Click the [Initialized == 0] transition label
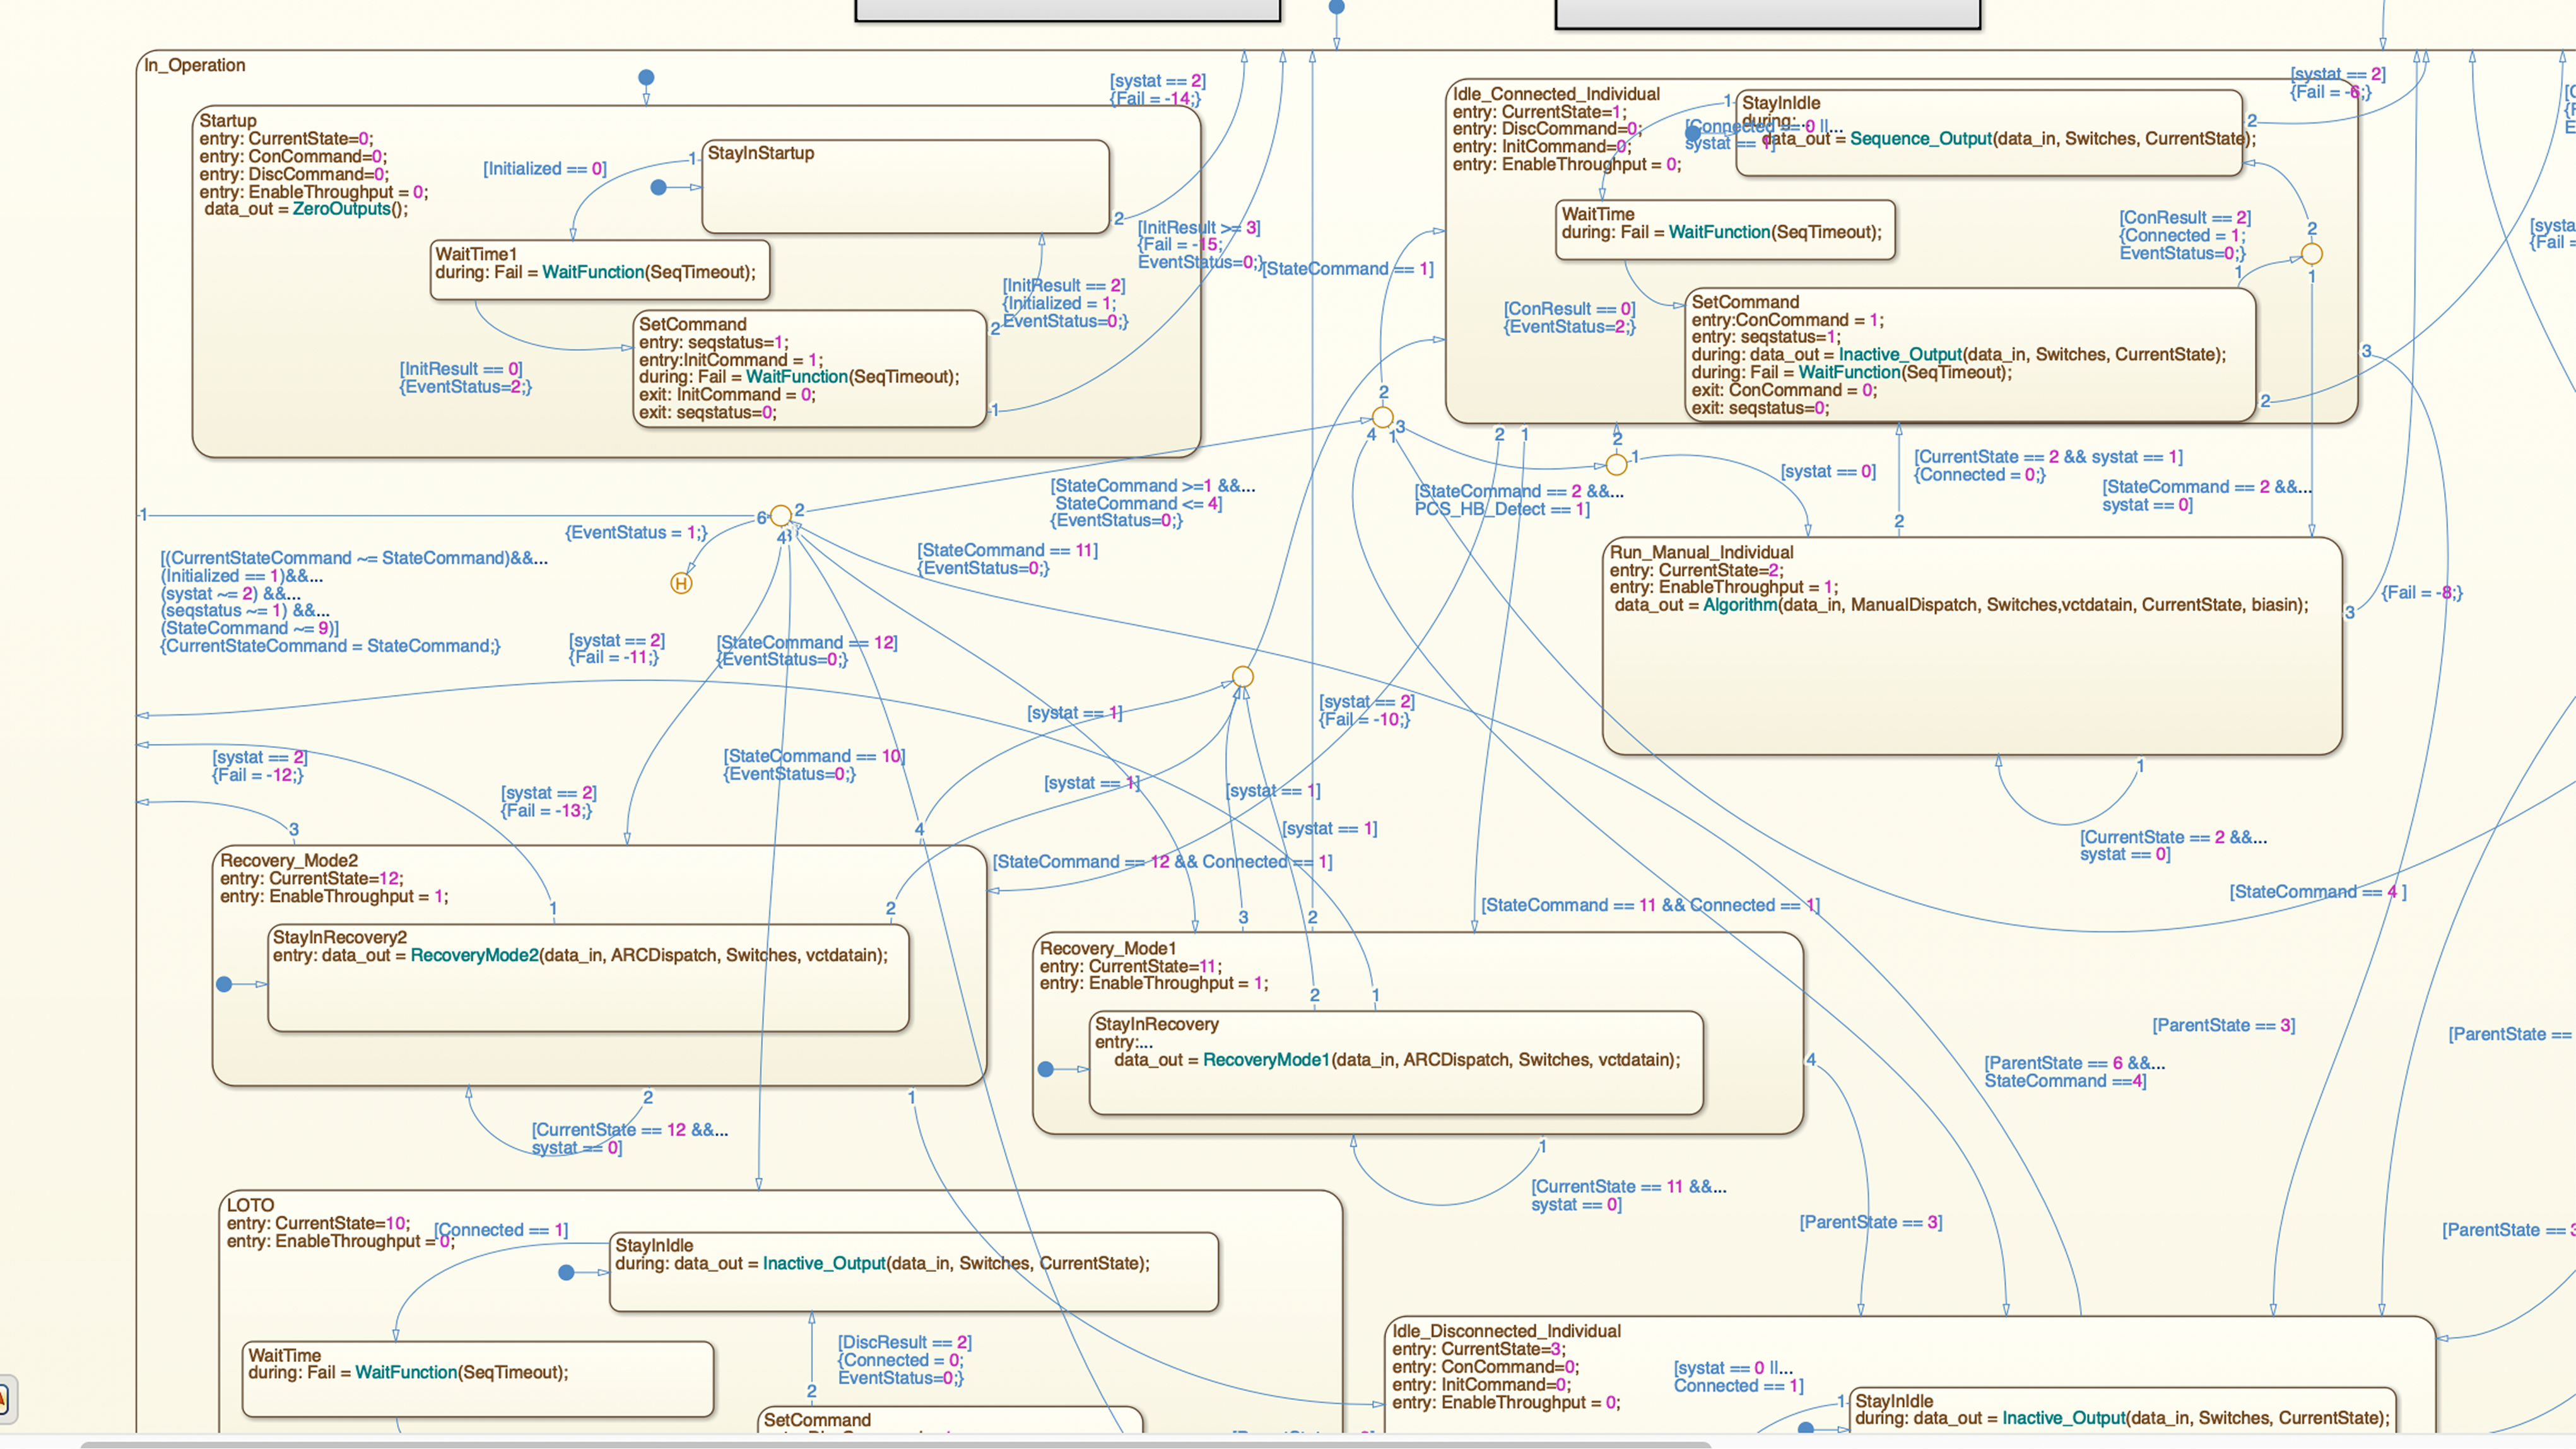This screenshot has height=1449, width=2576. coord(545,169)
